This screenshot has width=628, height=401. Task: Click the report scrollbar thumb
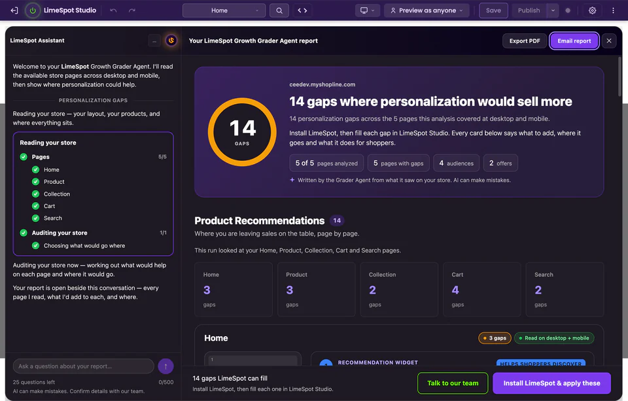coord(619,76)
